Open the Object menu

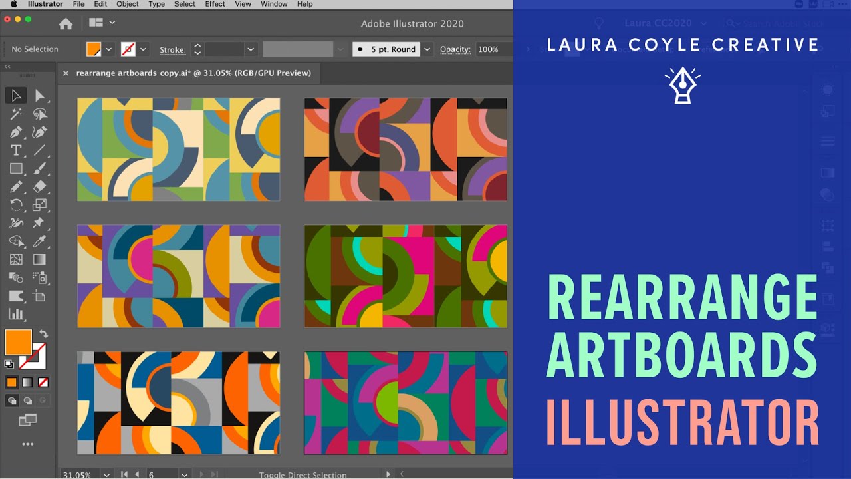coord(128,4)
